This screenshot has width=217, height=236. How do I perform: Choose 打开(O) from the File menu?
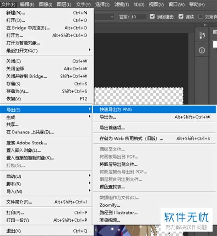47,20
